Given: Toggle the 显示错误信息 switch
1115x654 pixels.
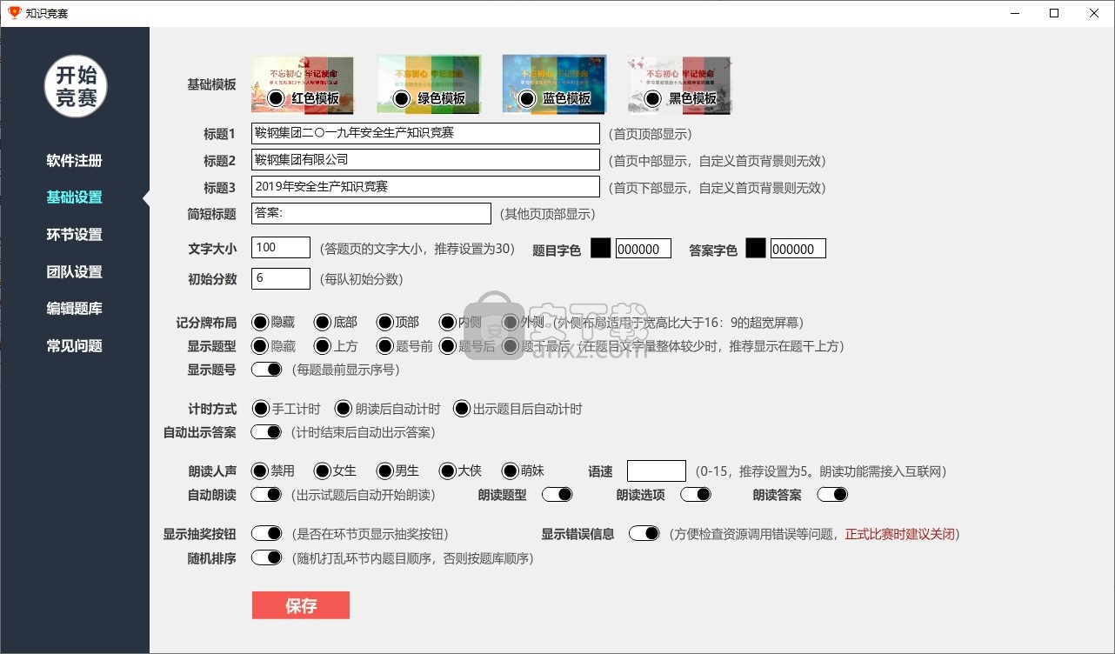Looking at the screenshot, I should tap(644, 533).
